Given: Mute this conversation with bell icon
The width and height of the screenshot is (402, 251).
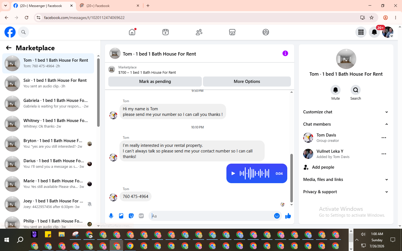Looking at the screenshot, I should (336, 90).
